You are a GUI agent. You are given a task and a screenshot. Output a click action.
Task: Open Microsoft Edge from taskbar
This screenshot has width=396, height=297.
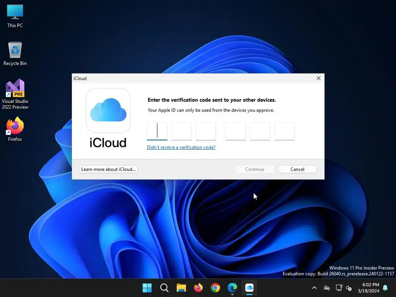click(x=232, y=288)
